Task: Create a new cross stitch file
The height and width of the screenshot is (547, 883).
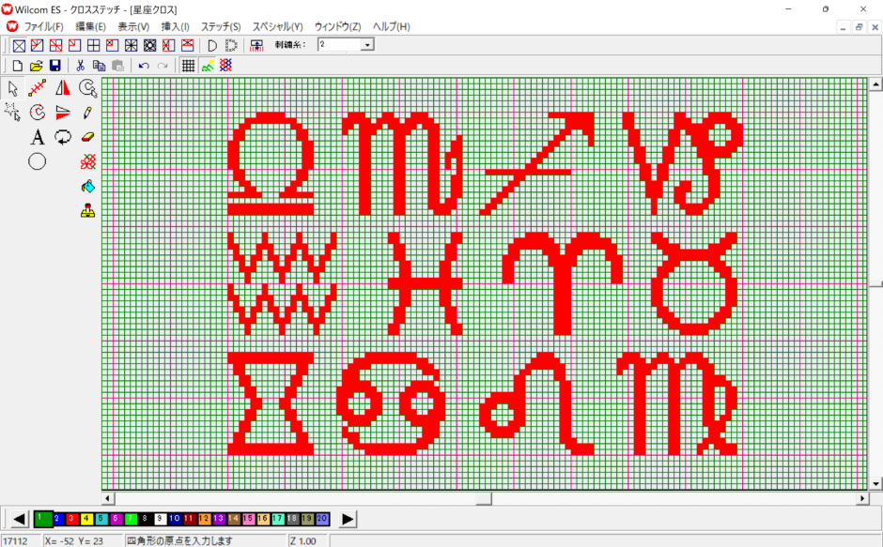Action: pos(18,66)
